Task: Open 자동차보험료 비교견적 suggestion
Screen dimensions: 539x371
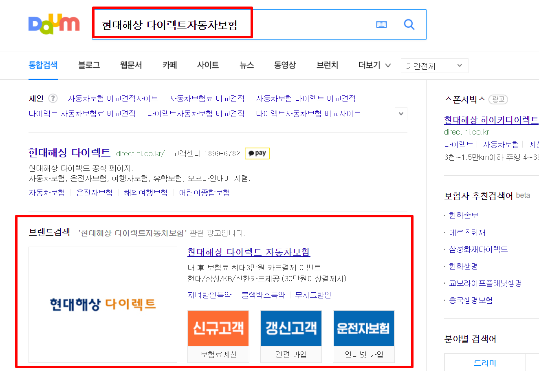Action: pos(207,99)
